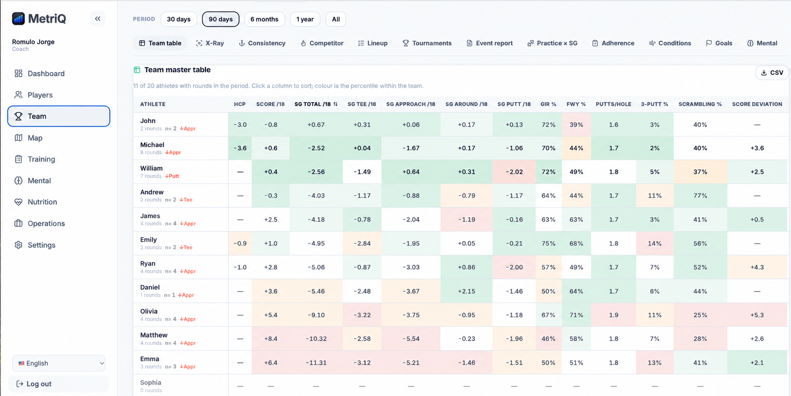Export the table with CSV button
Viewport: 791px width, 396px height.
772,73
